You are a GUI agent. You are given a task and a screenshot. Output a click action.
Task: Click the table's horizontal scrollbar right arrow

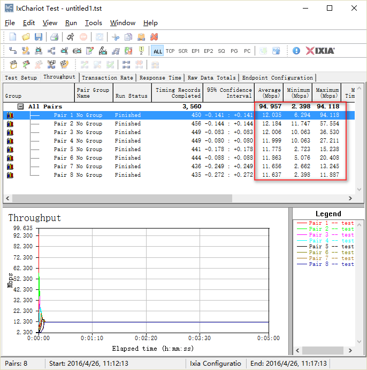(x=350, y=199)
